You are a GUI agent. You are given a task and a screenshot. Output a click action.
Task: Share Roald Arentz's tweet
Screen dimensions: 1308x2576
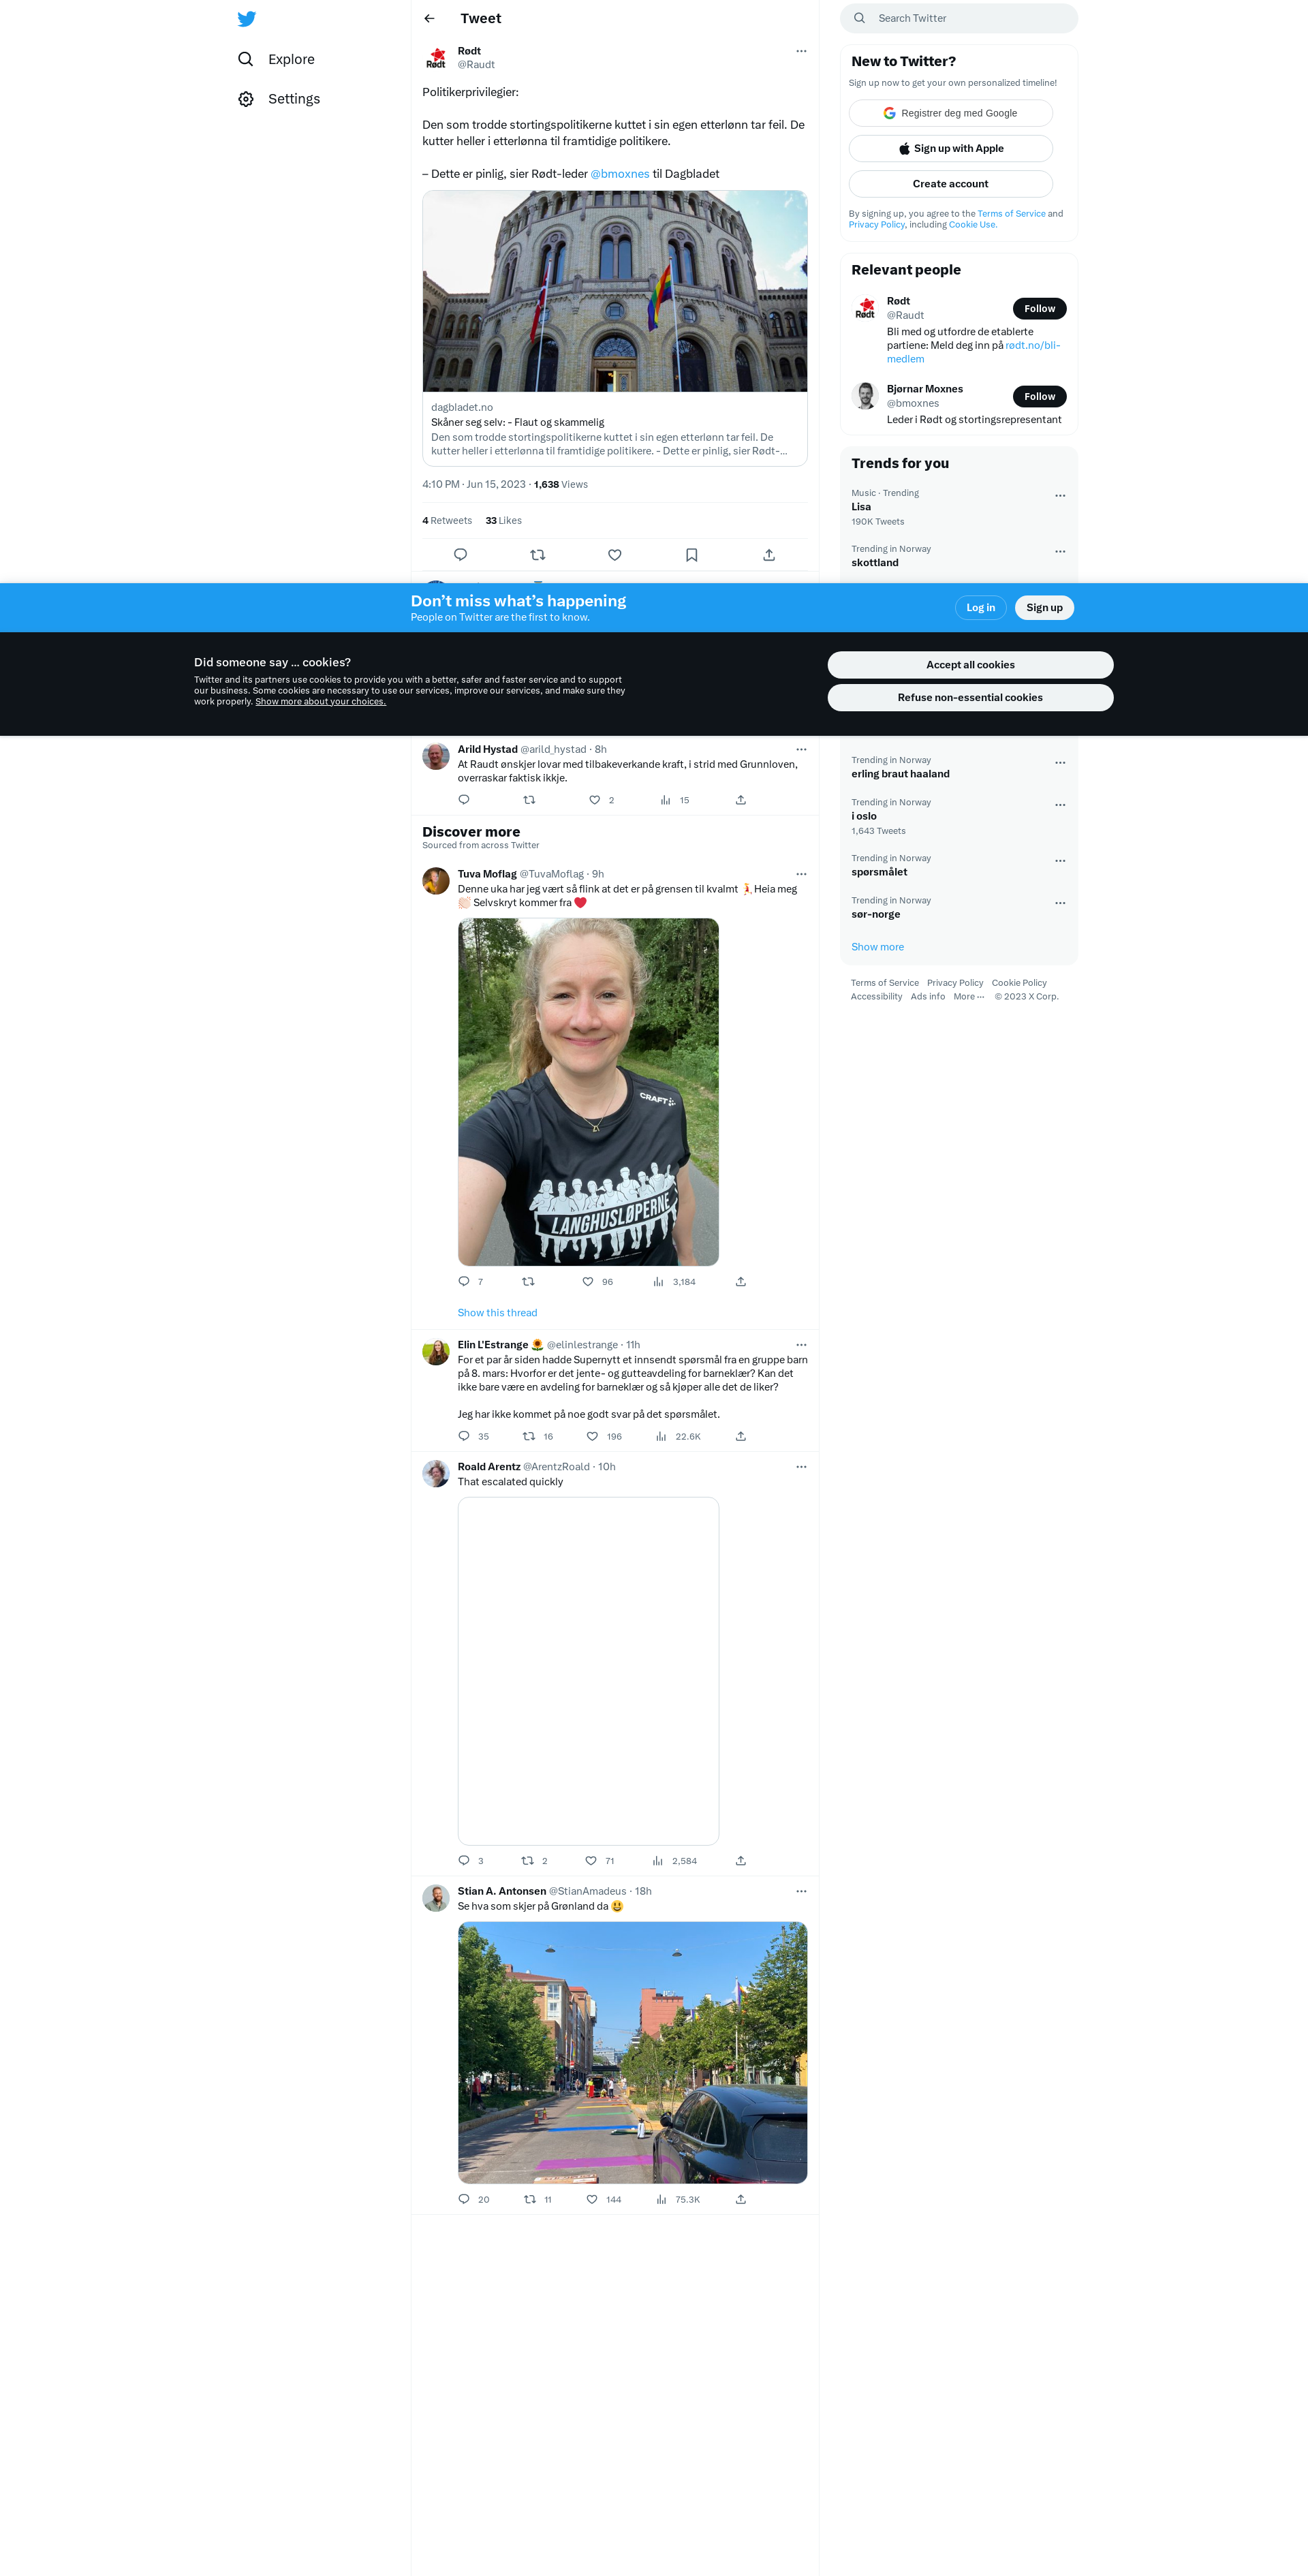point(741,1861)
